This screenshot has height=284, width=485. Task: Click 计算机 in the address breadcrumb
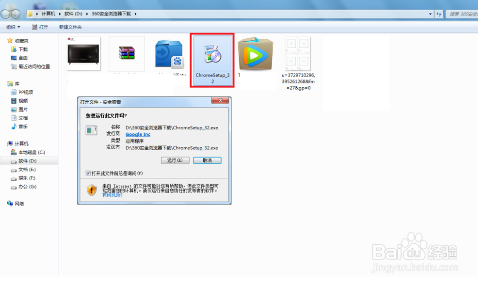pos(48,14)
